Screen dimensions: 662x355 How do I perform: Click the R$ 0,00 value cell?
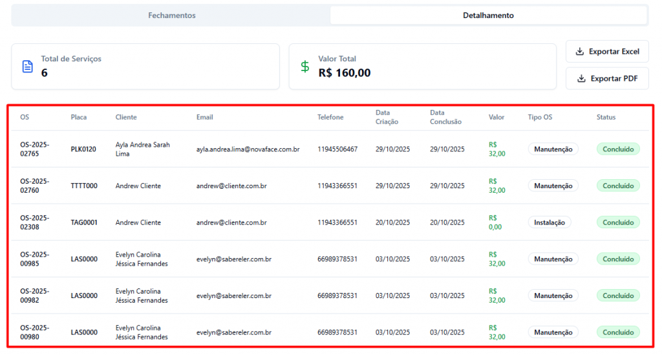pyautogui.click(x=495, y=222)
